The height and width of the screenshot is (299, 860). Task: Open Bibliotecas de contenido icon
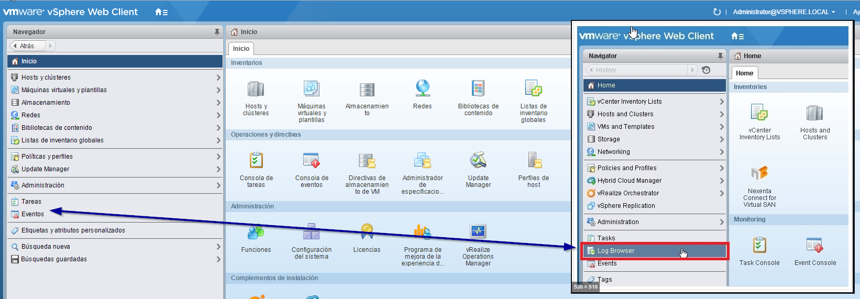click(478, 89)
